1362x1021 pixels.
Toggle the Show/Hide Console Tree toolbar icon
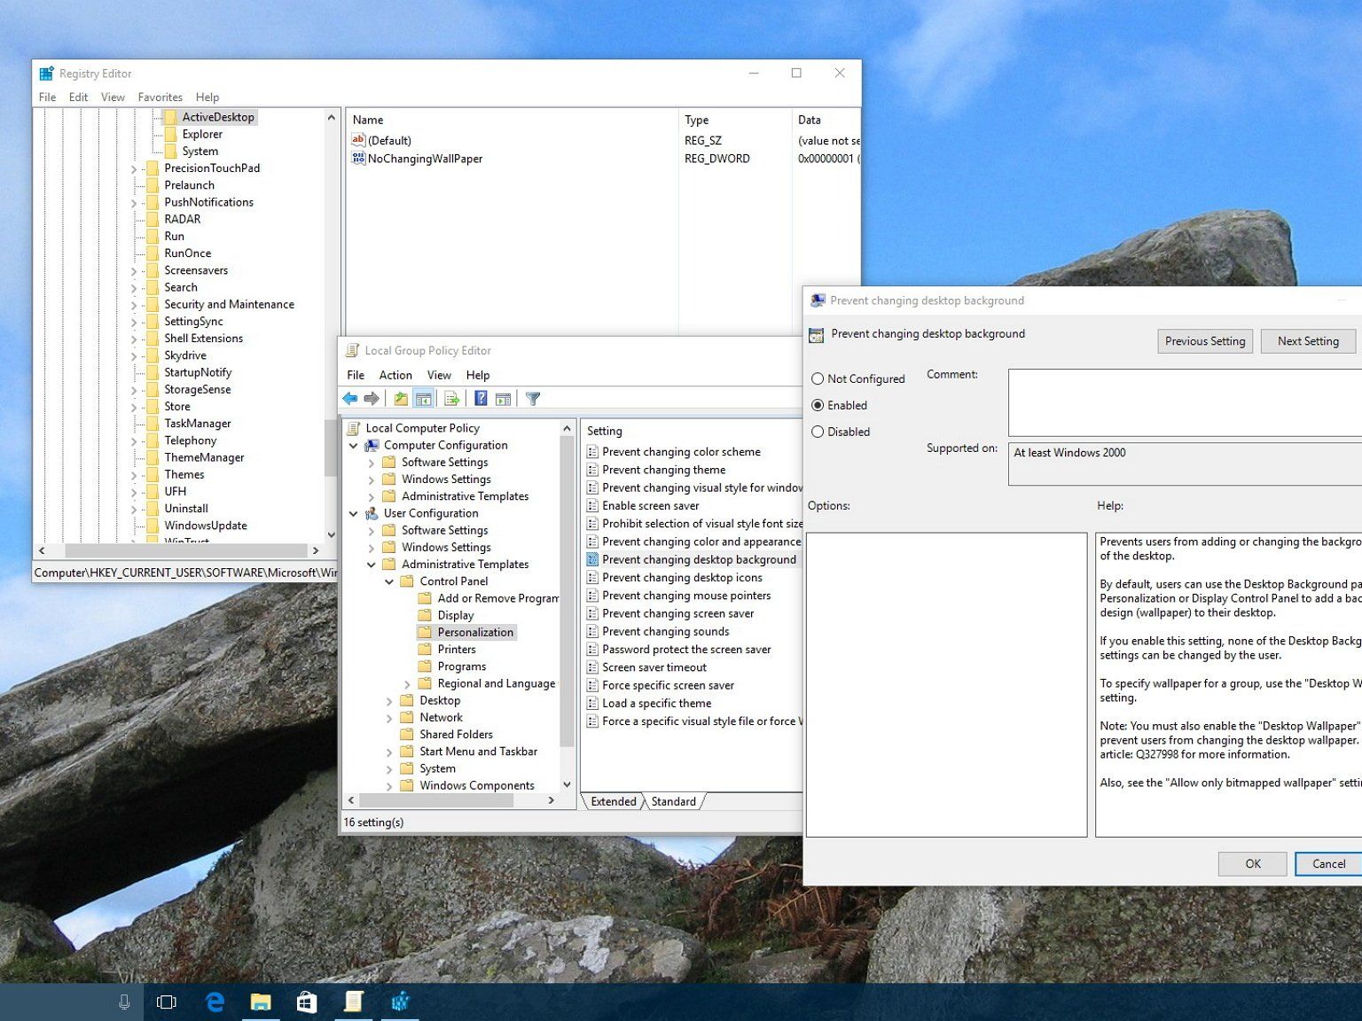[x=424, y=399]
